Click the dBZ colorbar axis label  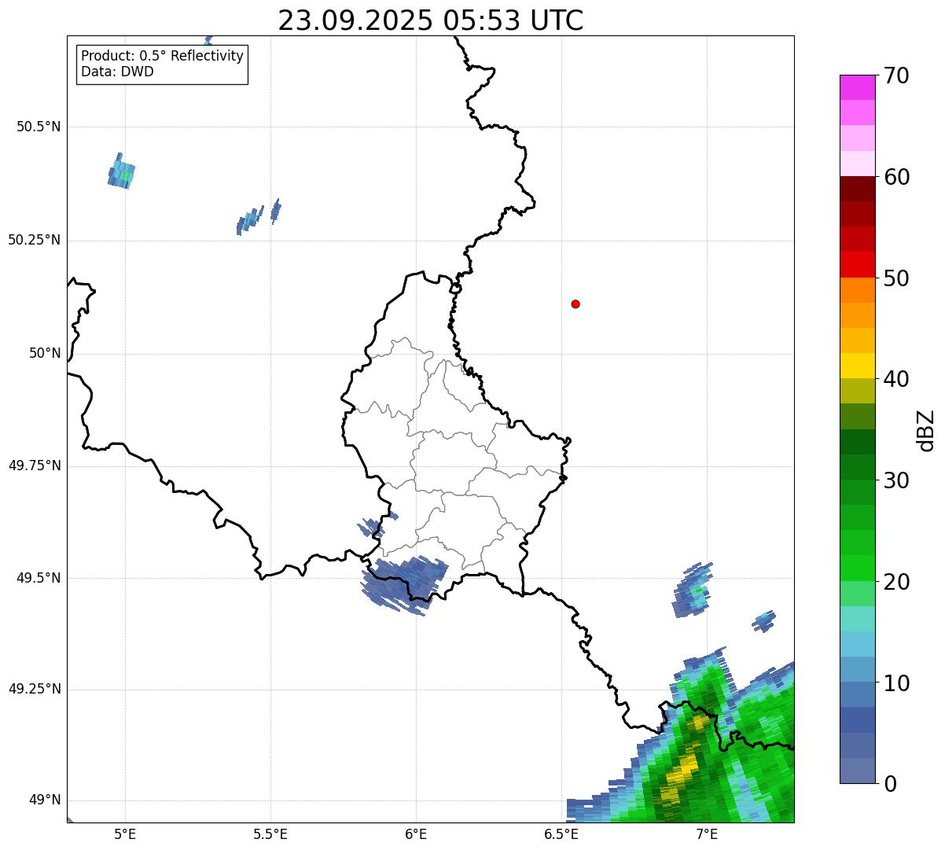926,430
